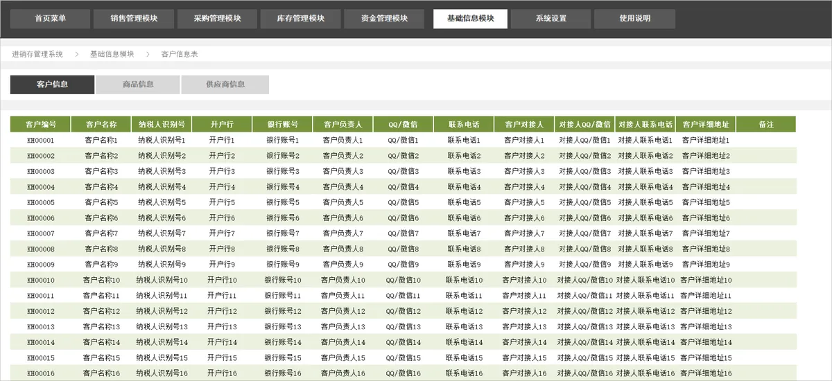Click breadcrumb 客户信息表

point(180,53)
